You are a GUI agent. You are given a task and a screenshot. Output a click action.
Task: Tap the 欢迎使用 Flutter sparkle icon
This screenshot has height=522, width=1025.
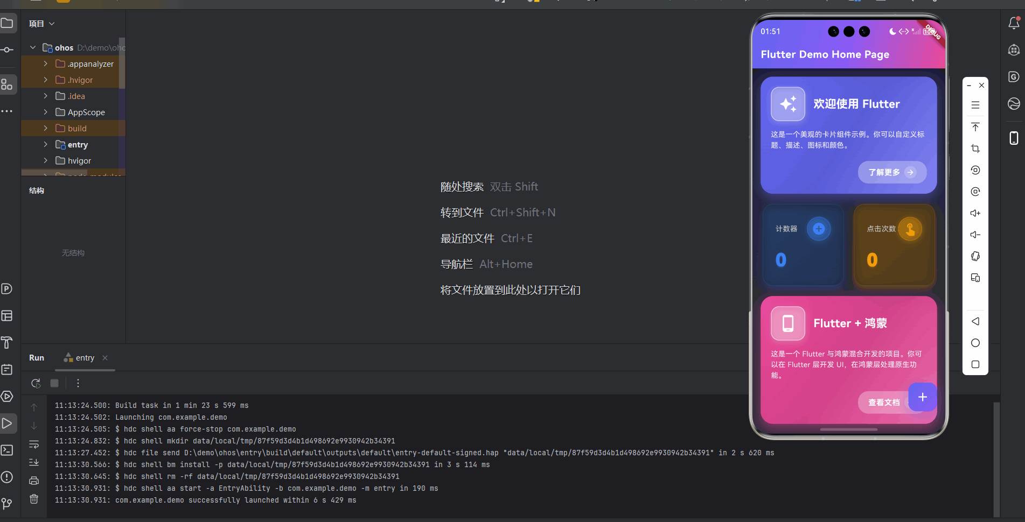788,104
